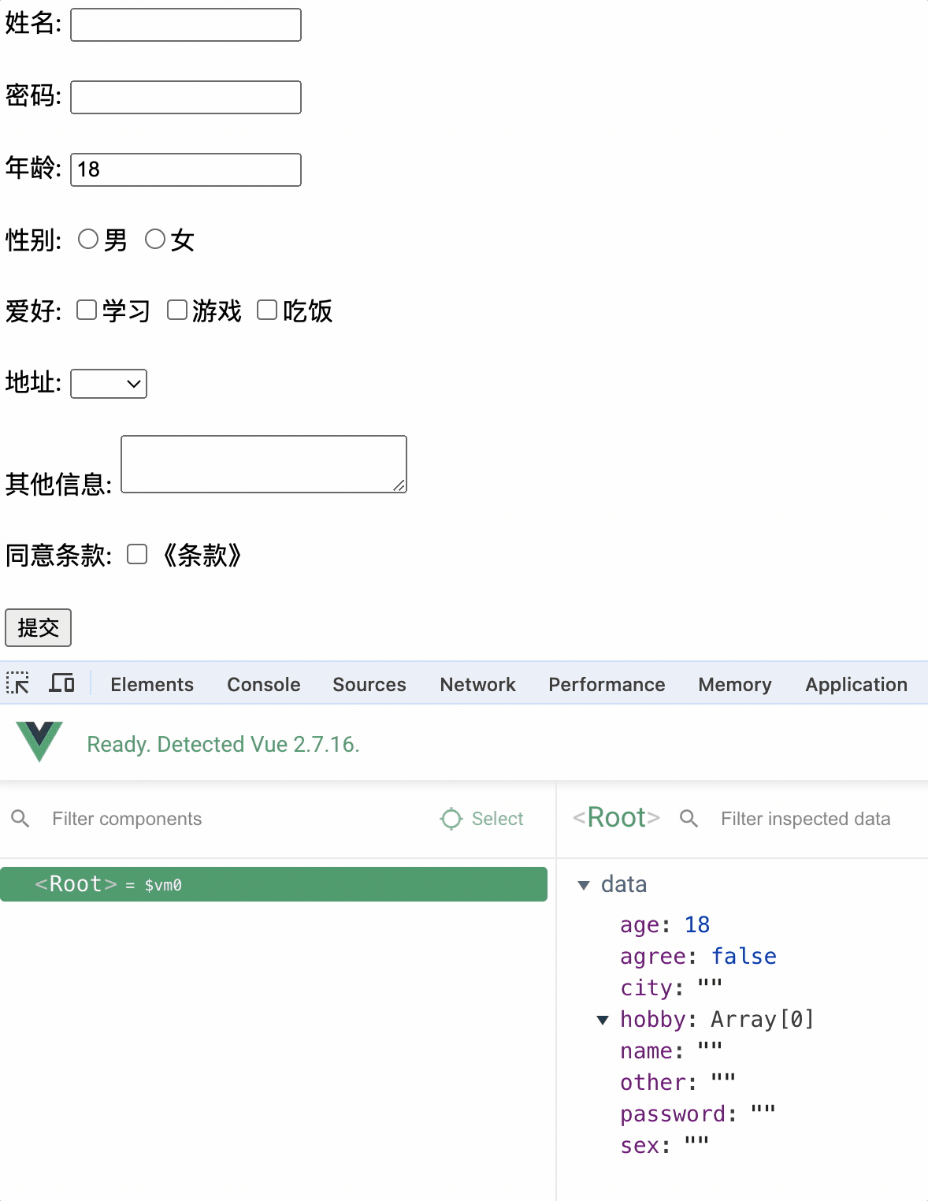Click the inspect element picker icon
Image resolution: width=928 pixels, height=1201 pixels.
tap(17, 683)
